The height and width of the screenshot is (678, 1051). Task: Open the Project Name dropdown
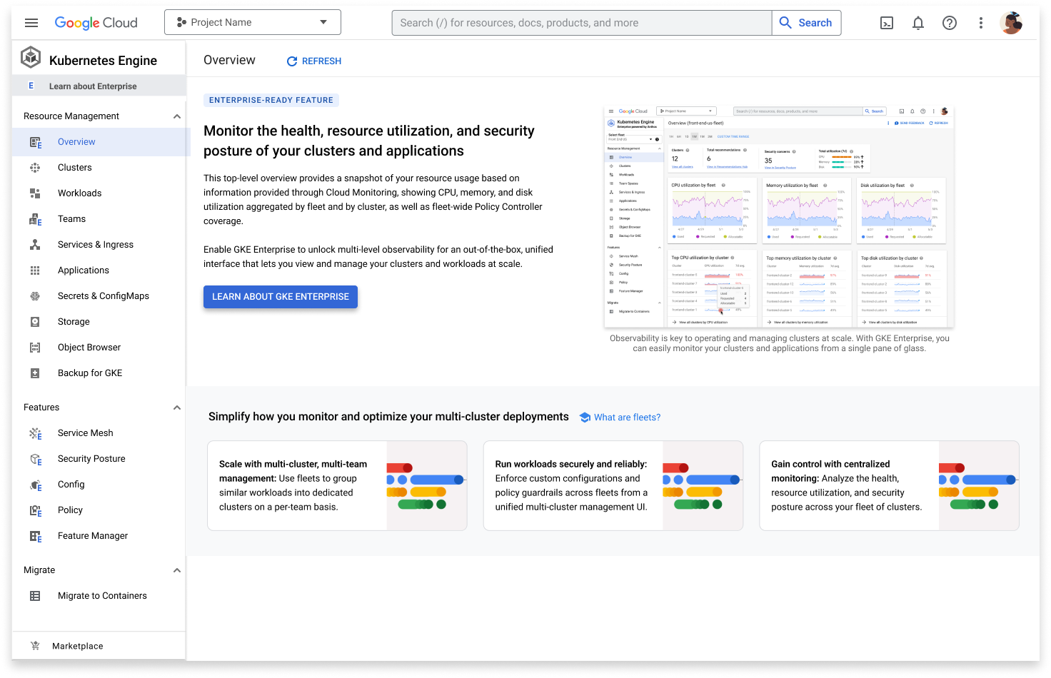tap(253, 22)
